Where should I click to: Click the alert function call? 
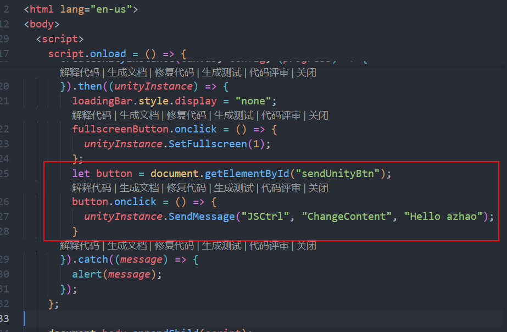coord(87,274)
